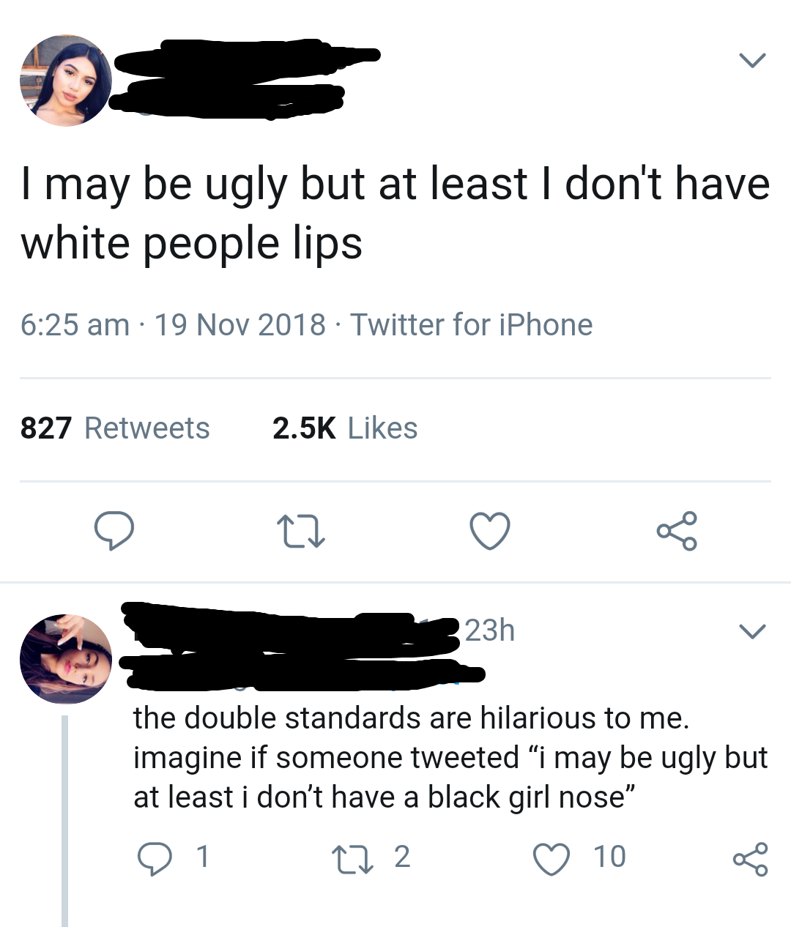This screenshot has height=927, width=791.
Task: Open the main tweet options chevron
Action: pyautogui.click(x=752, y=60)
